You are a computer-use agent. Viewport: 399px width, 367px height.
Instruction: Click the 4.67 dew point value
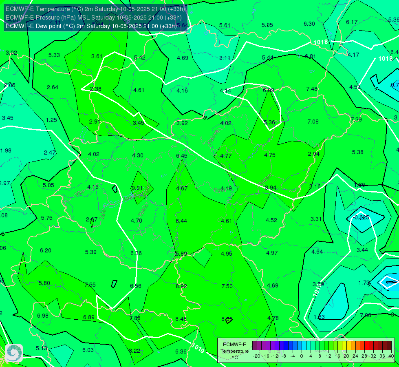[182, 188]
